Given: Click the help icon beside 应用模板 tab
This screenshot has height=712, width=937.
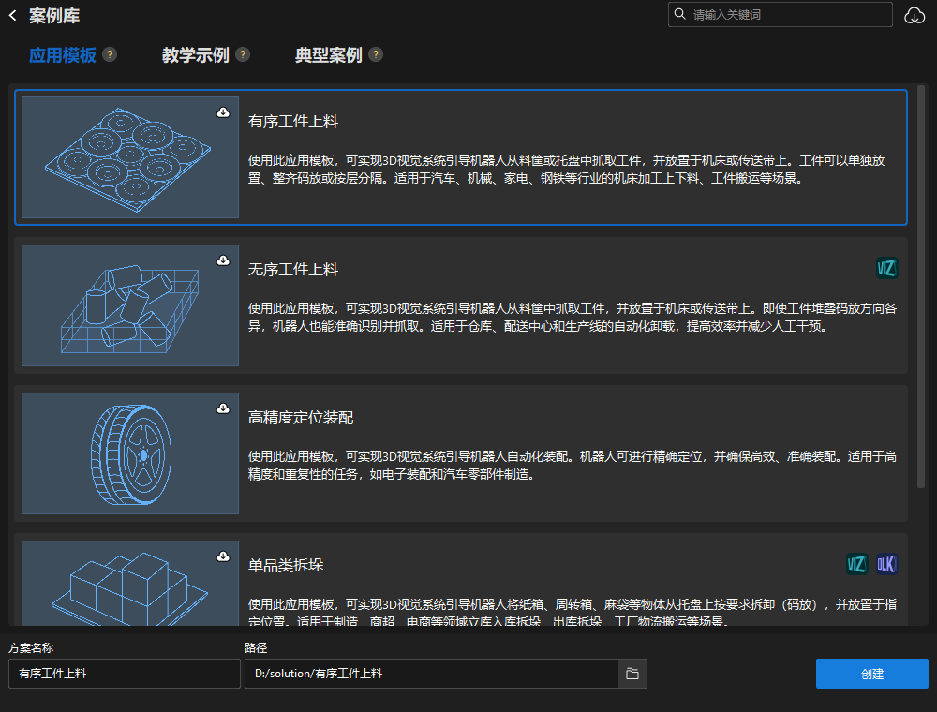Looking at the screenshot, I should pos(110,54).
